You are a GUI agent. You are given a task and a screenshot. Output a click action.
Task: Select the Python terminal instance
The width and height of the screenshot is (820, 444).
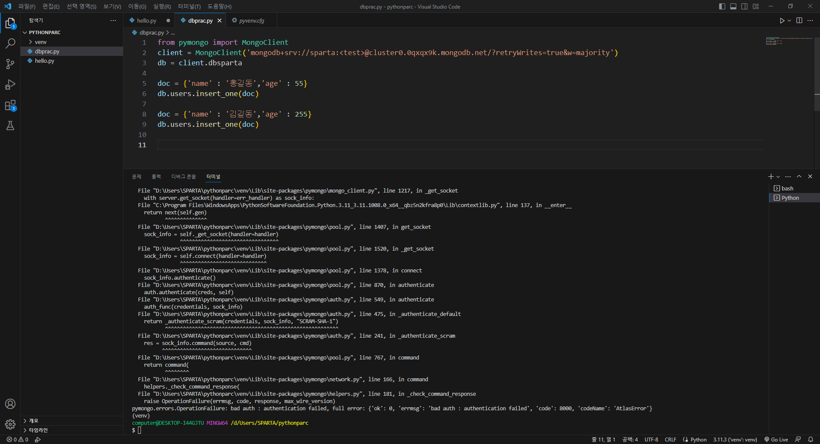click(794, 198)
